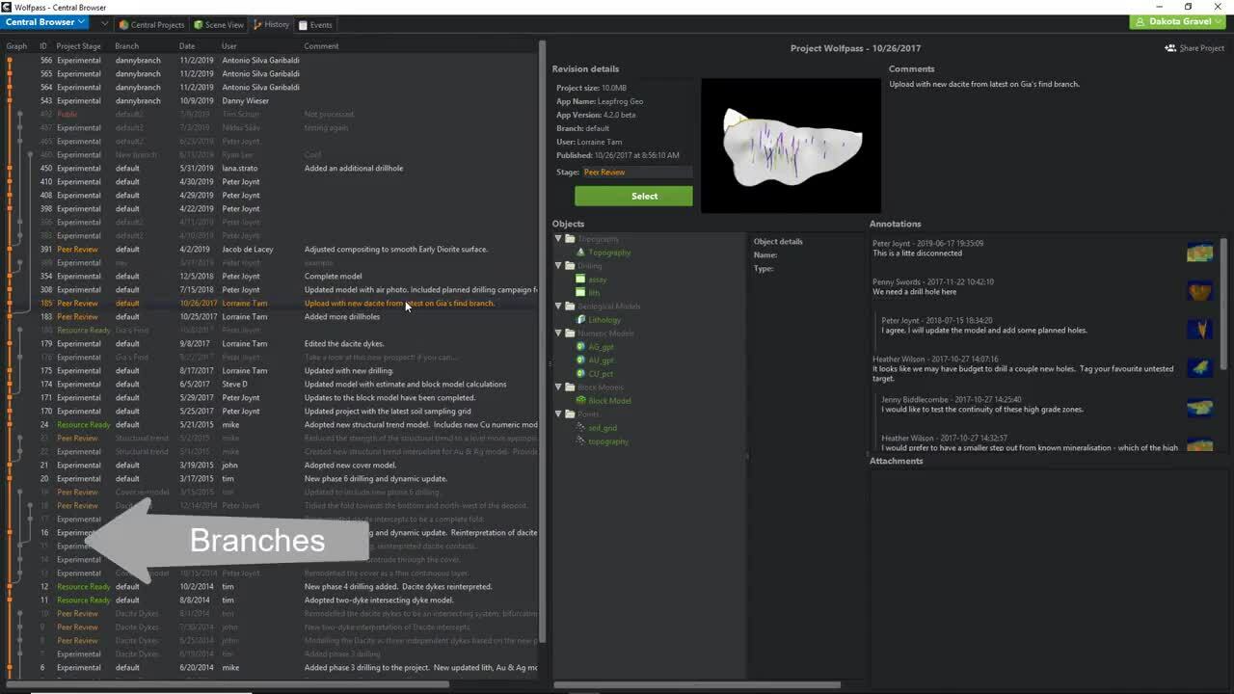Click the chevron beside Central Browser
This screenshot has height=694, width=1234.
click(x=104, y=22)
